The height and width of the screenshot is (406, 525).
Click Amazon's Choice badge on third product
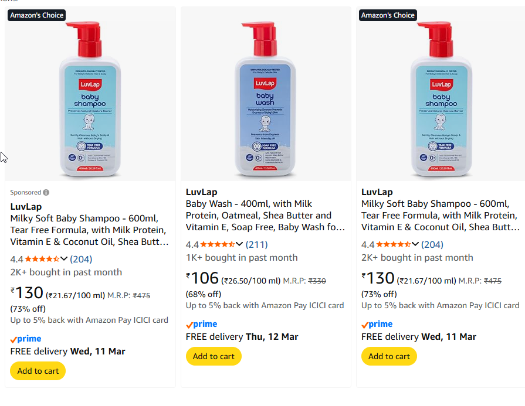(388, 15)
